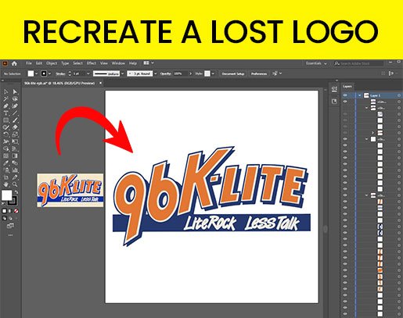Toggle visibility of Layer 1

pos(345,95)
